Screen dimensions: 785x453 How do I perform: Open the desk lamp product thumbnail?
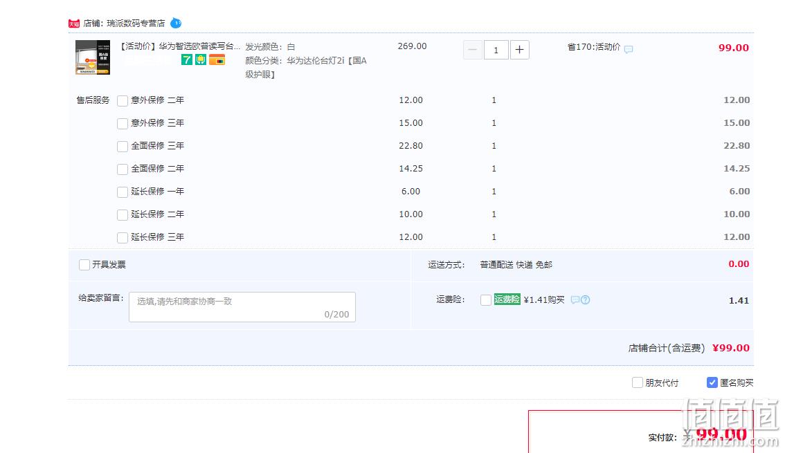click(x=93, y=57)
